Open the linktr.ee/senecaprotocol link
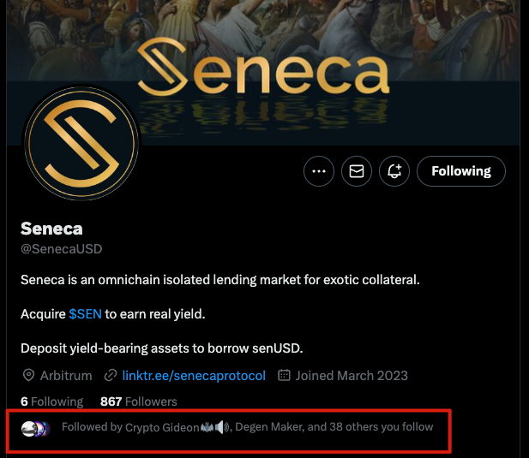529x458 pixels. click(194, 375)
